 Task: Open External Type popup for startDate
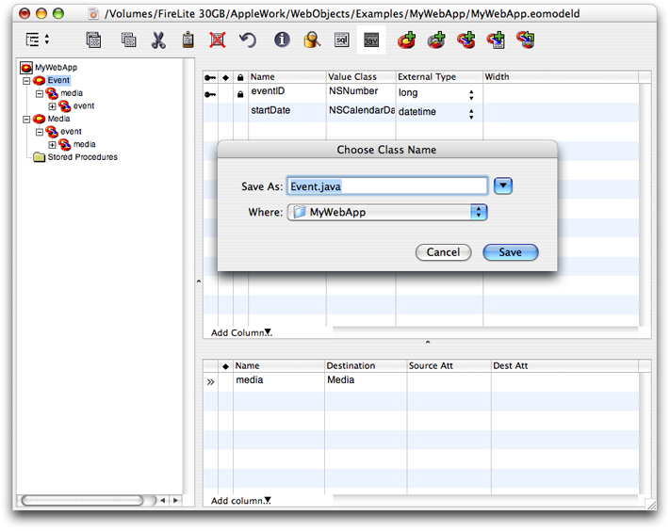(471, 114)
